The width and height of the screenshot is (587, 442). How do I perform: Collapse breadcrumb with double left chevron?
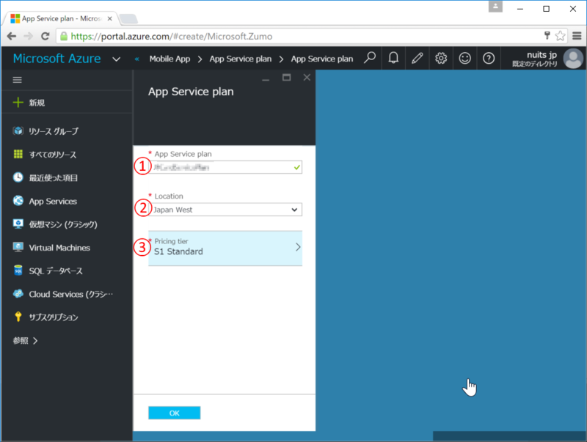tap(137, 59)
